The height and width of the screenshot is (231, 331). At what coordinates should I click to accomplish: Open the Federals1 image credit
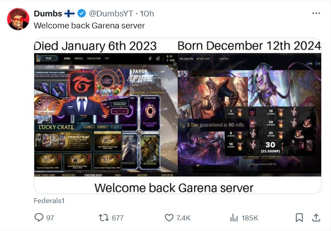coord(49,201)
